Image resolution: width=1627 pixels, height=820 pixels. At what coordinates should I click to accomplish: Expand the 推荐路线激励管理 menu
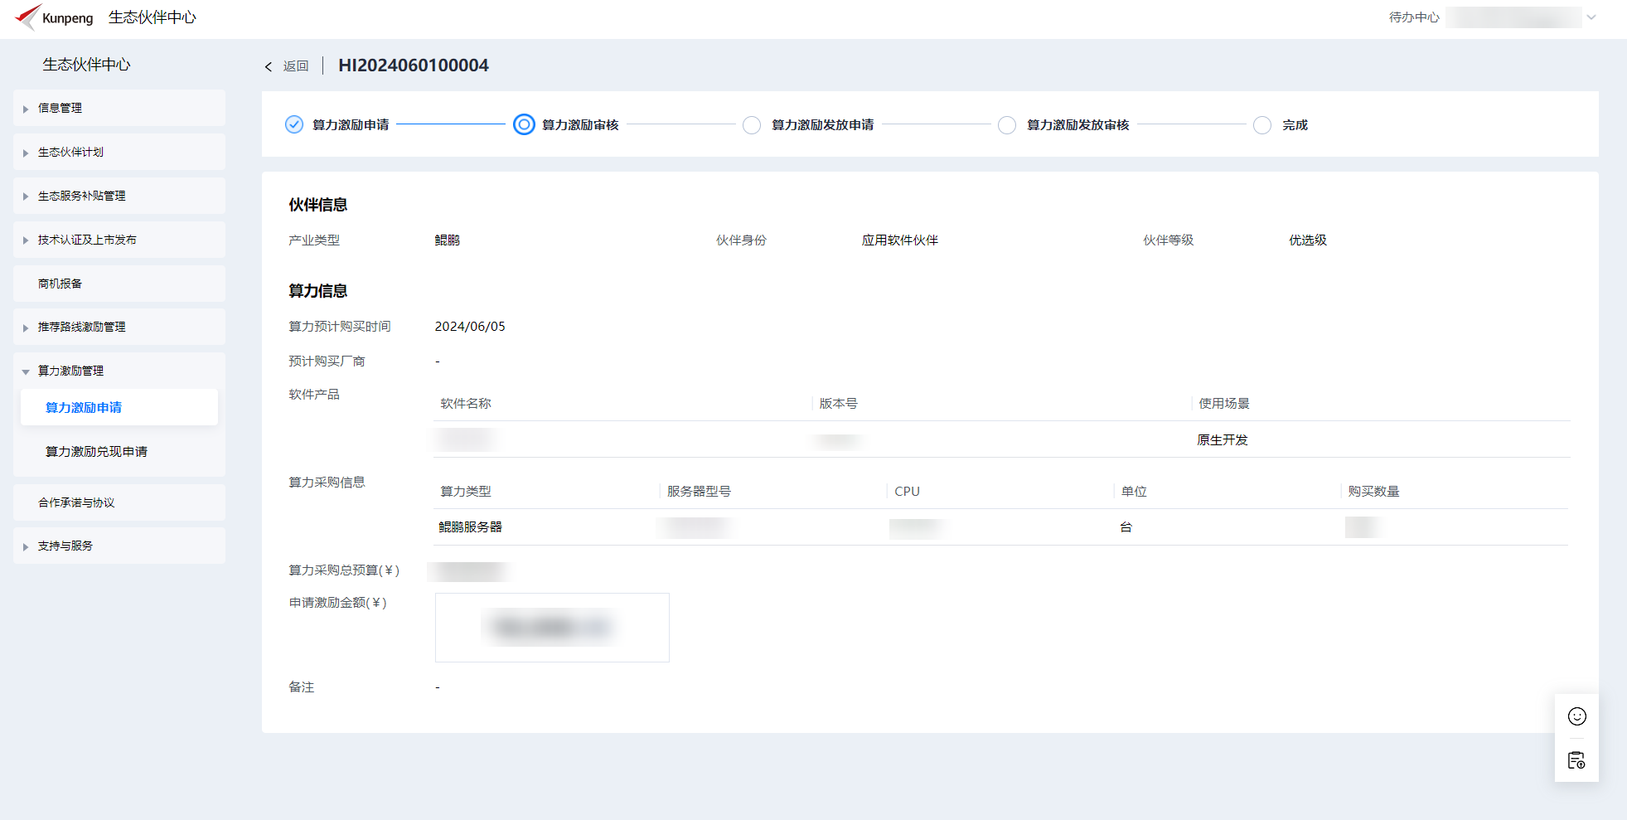point(119,327)
